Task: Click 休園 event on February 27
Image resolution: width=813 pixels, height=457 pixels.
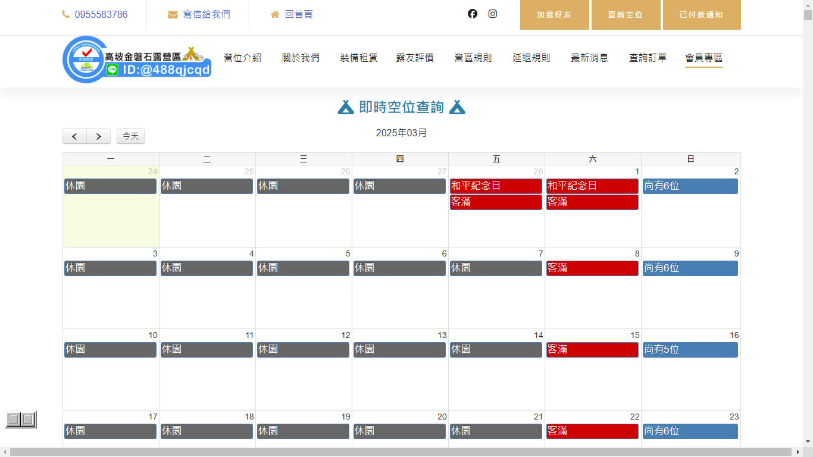Action: pos(400,186)
